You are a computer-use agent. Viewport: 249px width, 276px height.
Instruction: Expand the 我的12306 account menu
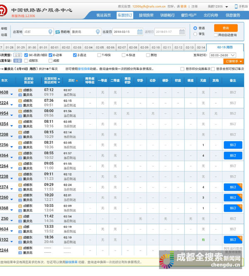point(217,7)
